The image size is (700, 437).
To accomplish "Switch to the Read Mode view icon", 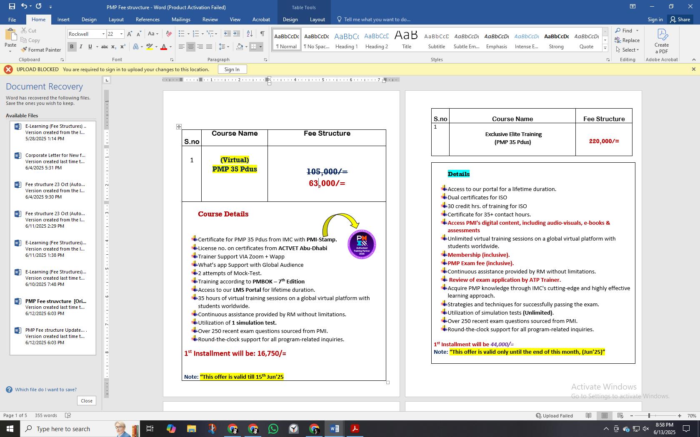I will click(588, 415).
